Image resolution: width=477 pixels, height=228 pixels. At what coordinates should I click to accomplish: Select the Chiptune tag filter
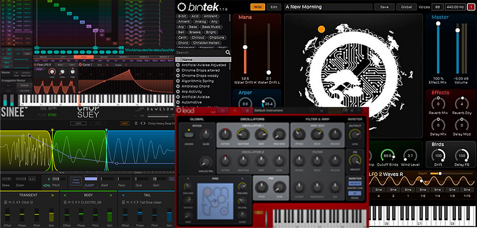(217, 37)
